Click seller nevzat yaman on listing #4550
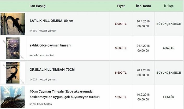The image size is (184, 109). 48,31
